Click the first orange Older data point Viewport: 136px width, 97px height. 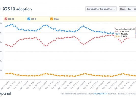tap(6, 74)
